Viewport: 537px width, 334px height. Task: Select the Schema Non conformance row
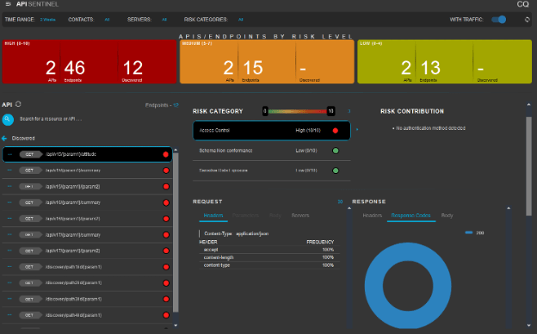272,151
